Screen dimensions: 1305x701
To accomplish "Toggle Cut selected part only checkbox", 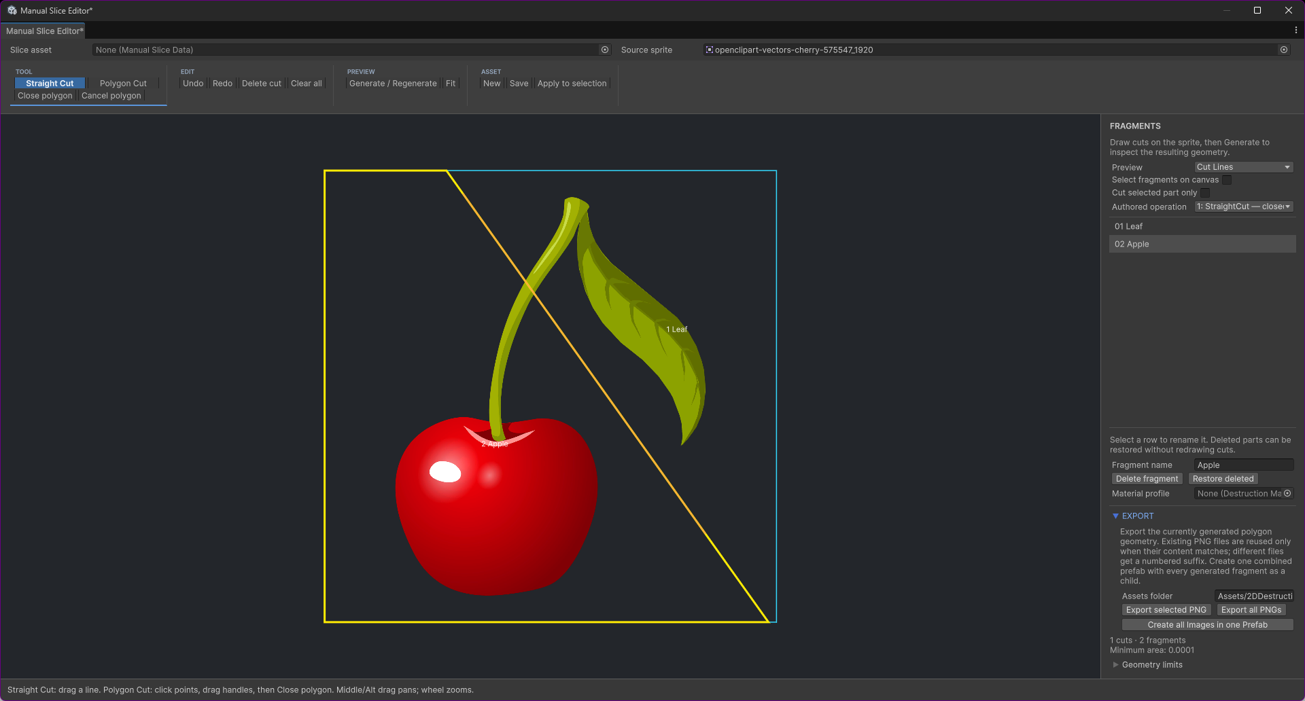I will pos(1205,193).
